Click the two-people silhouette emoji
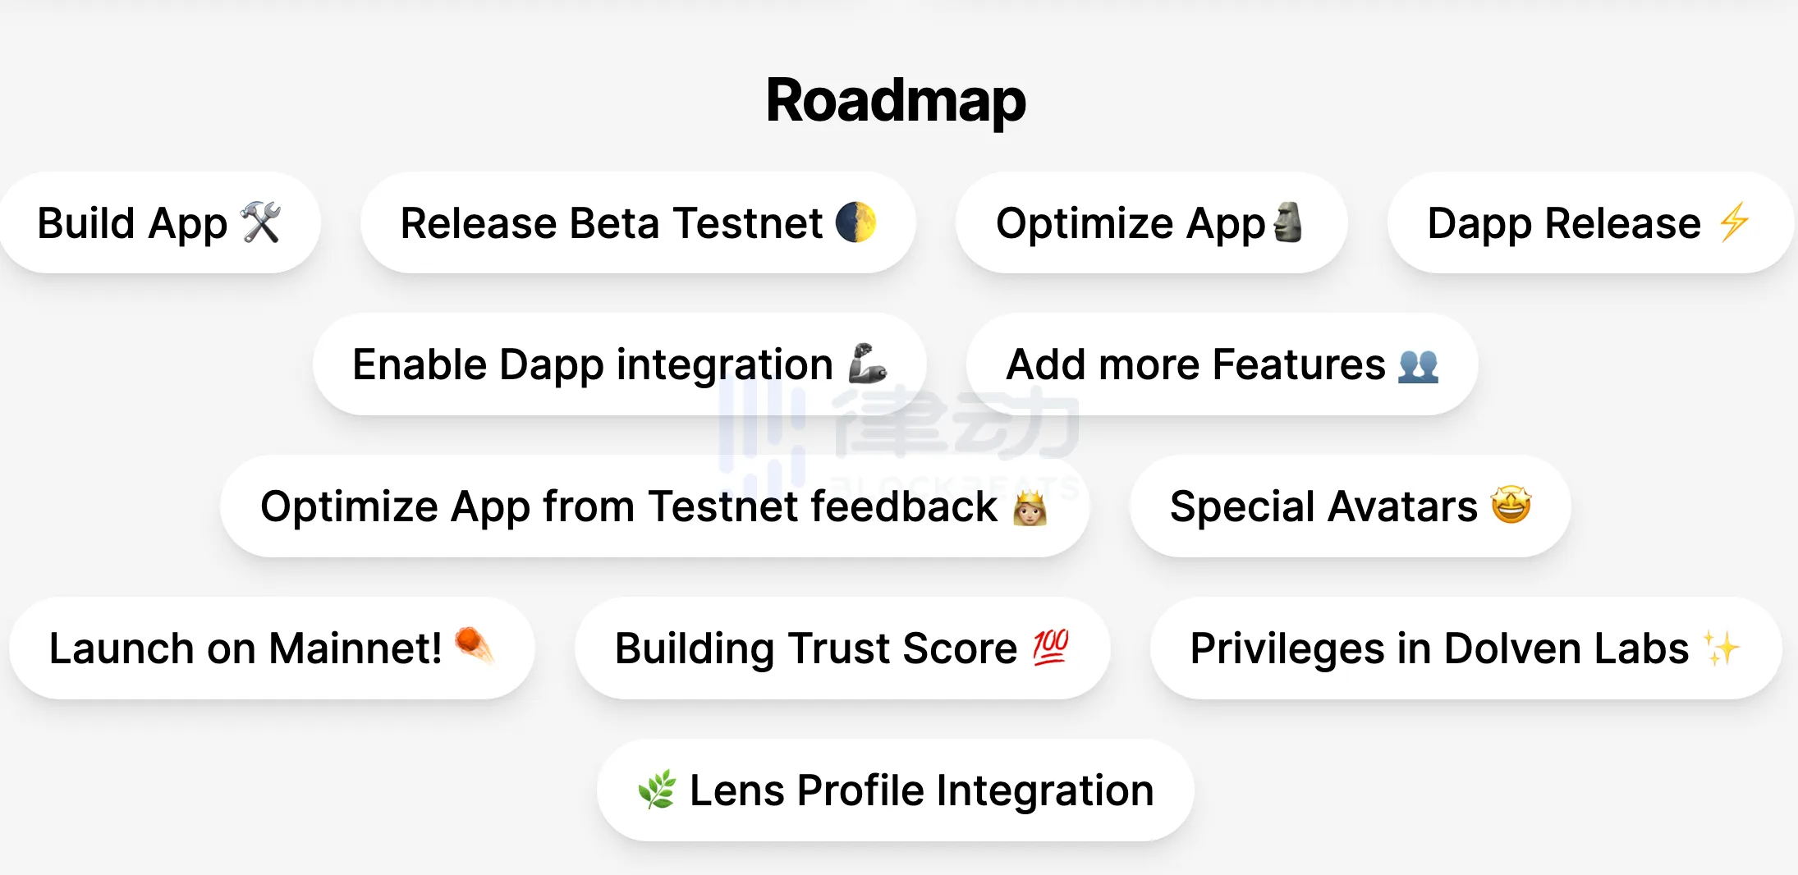Viewport: 1798px width, 875px height. tap(1418, 365)
